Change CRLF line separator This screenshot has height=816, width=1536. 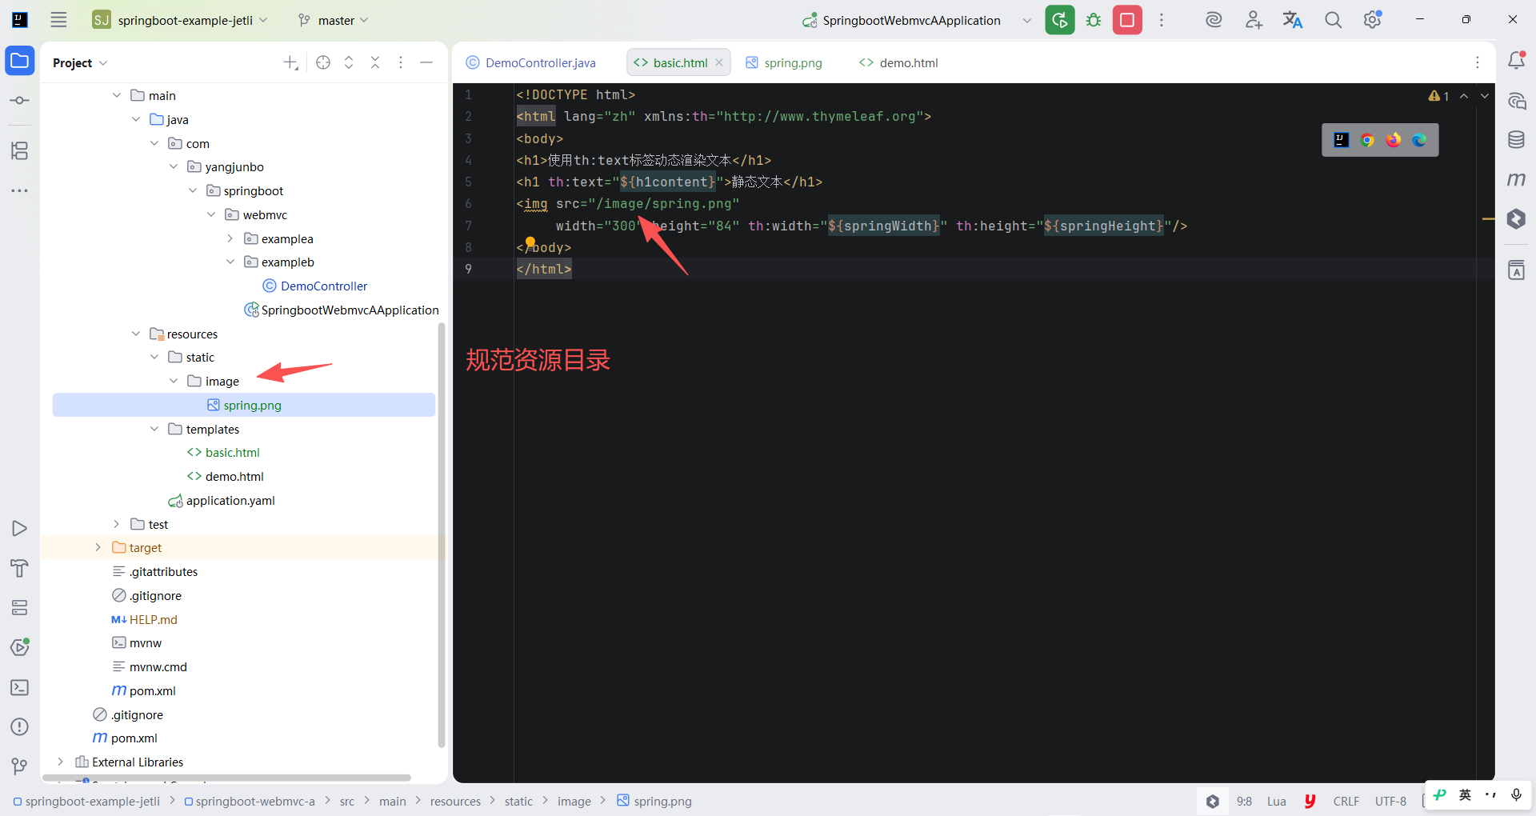point(1346,801)
